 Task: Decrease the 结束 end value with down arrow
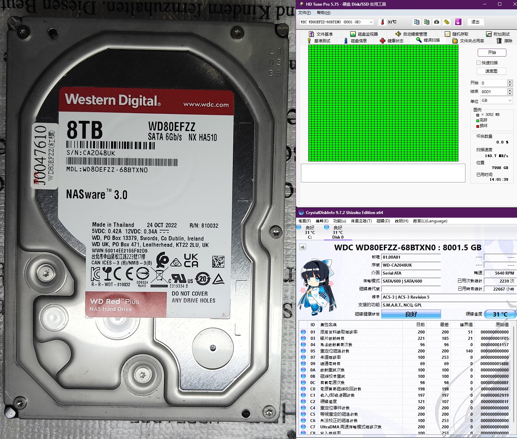tap(510, 94)
